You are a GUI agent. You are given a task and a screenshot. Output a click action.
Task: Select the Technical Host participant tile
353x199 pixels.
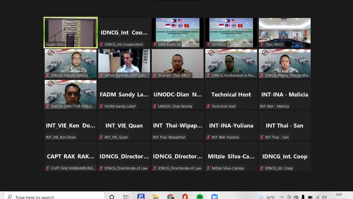[x=231, y=95]
